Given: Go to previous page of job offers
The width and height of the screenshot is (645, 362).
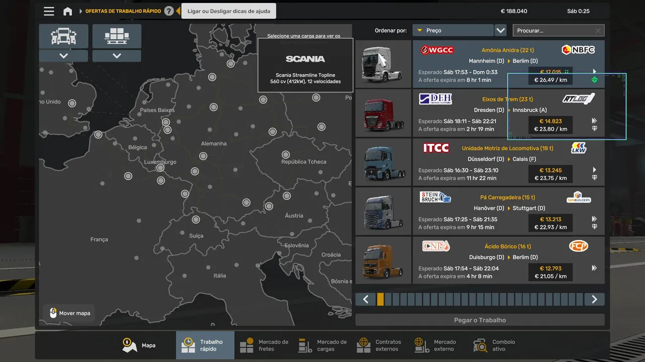Looking at the screenshot, I should pyautogui.click(x=366, y=299).
